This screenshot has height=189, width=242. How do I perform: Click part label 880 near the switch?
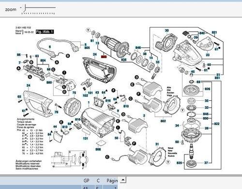pyautogui.click(x=49, y=82)
